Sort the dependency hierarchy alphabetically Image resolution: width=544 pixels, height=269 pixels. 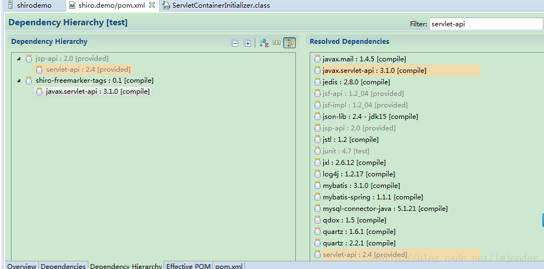click(x=264, y=43)
